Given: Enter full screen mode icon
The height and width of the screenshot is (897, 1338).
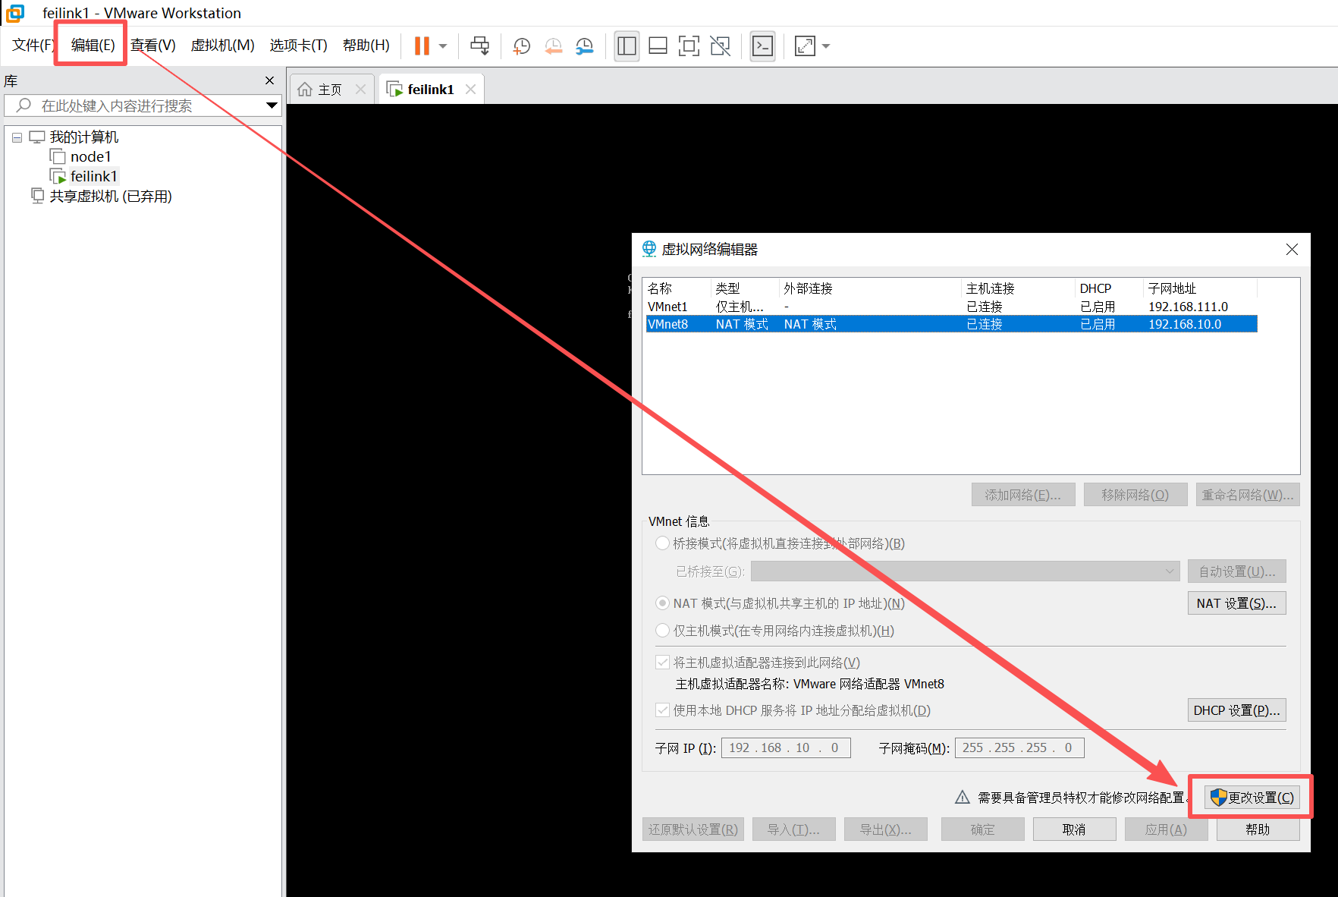Looking at the screenshot, I should [689, 46].
